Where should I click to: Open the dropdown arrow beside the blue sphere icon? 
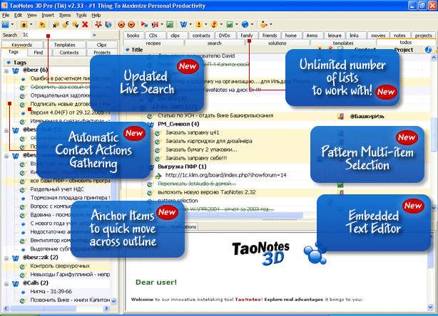coord(252,24)
